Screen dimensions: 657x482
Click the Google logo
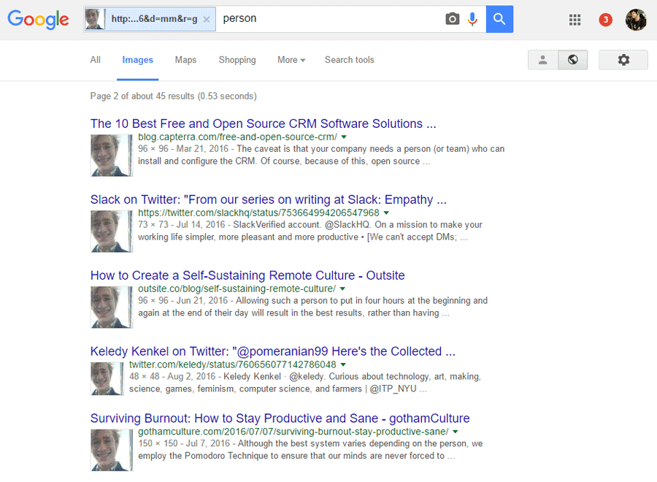(x=38, y=19)
